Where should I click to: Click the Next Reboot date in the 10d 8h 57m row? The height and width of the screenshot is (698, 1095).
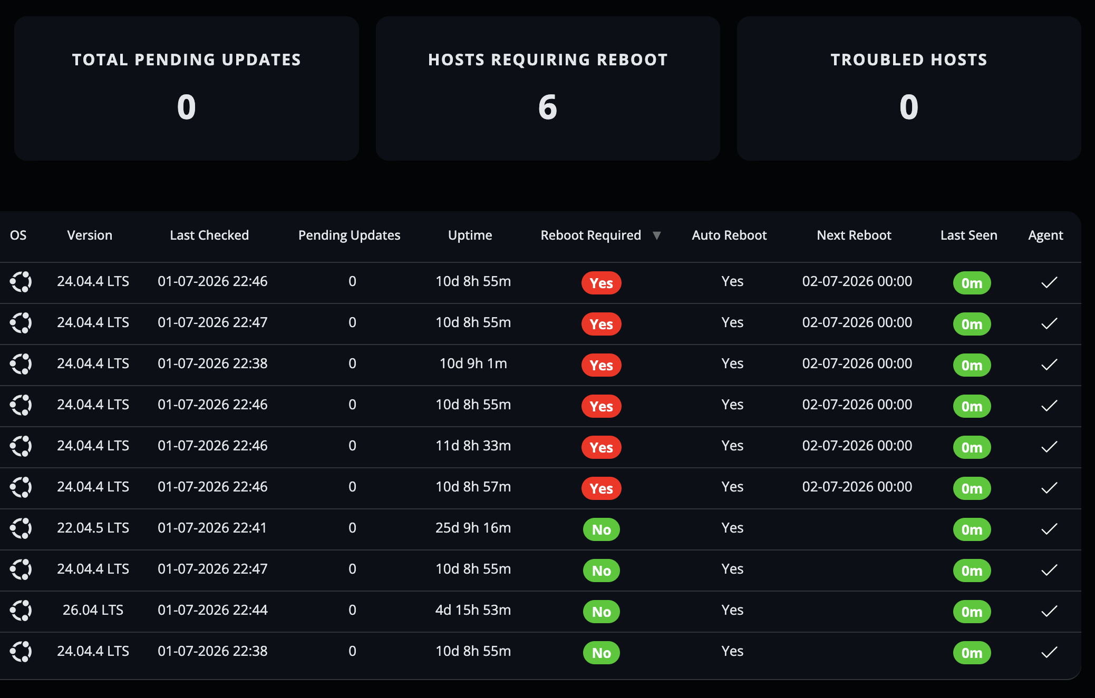pos(857,487)
